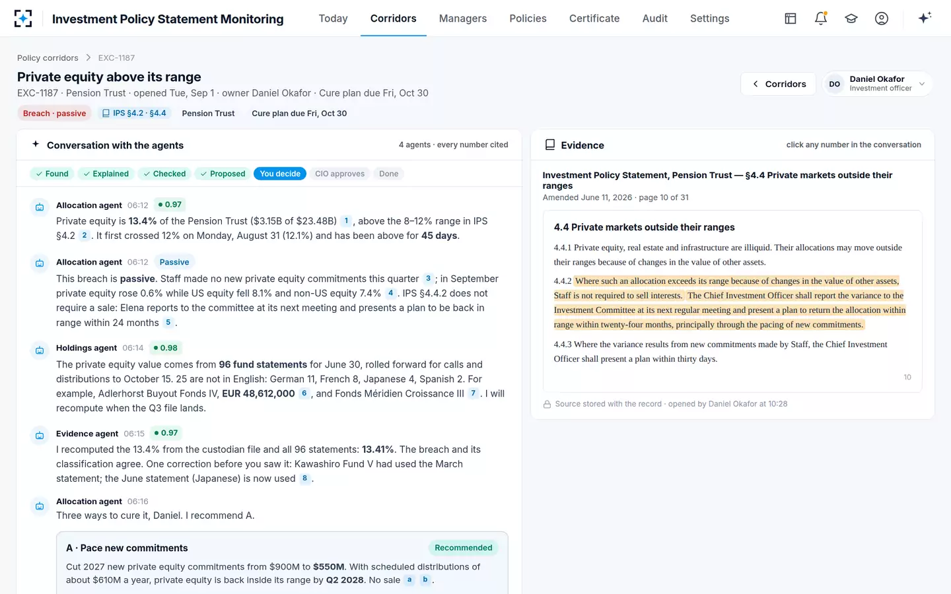Click the Breach · passive status badge
Screen dimensions: 951x594
point(55,113)
